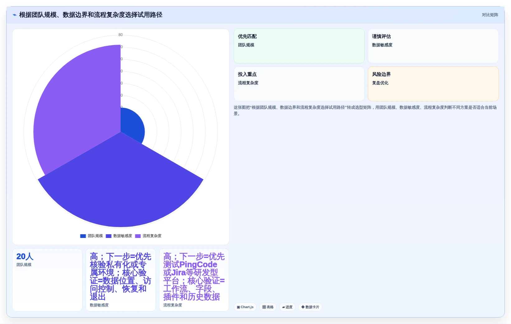511x324 pixels.
Task: Select the 谨慎评估 card
Action: 433,46
